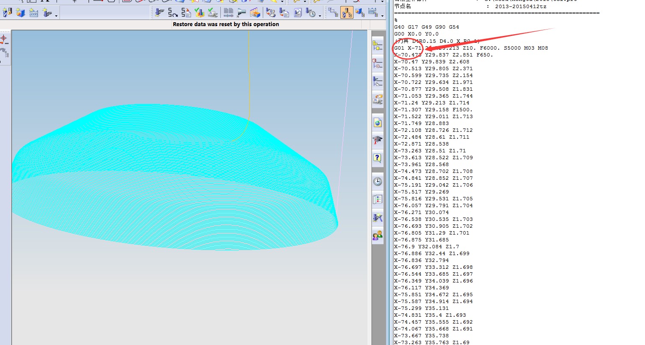The width and height of the screenshot is (645, 345).
Task: Click the Replay Tool Path icon
Action: (173, 13)
